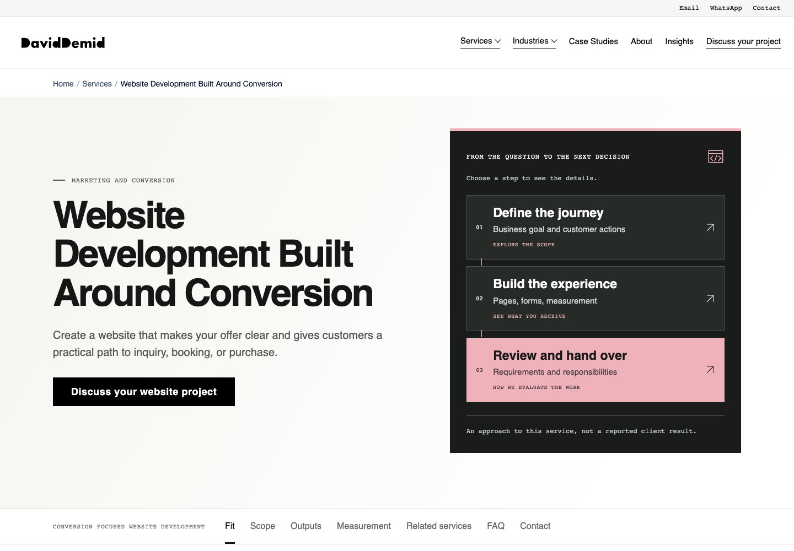Screen dimensions: 794x551
Task: Open the About page
Action: point(641,41)
